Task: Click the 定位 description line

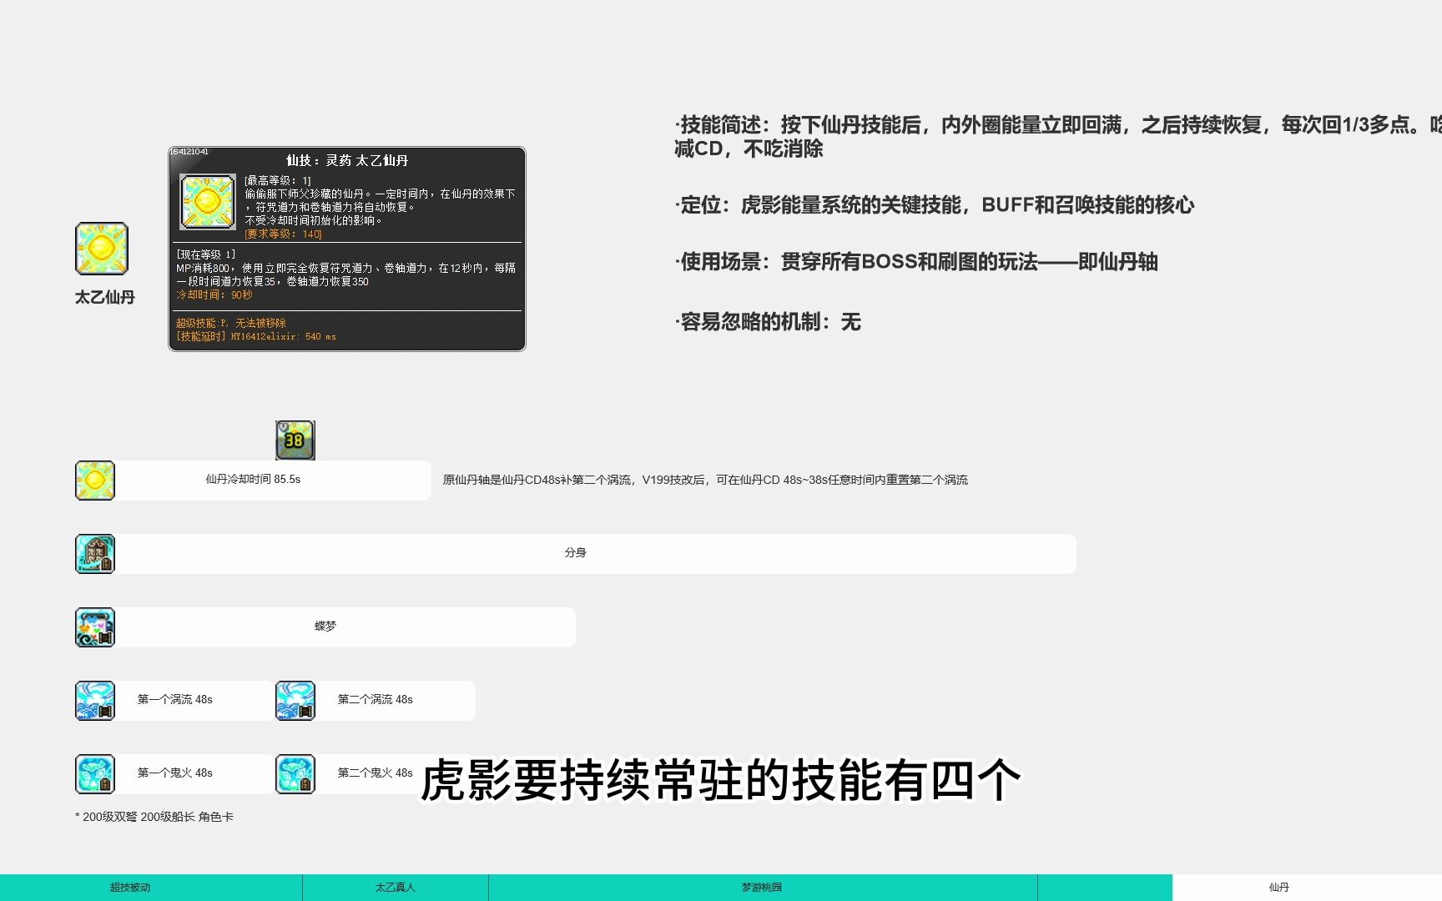Action: pyautogui.click(x=935, y=205)
